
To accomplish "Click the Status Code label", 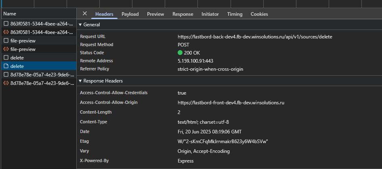I will (x=92, y=53).
